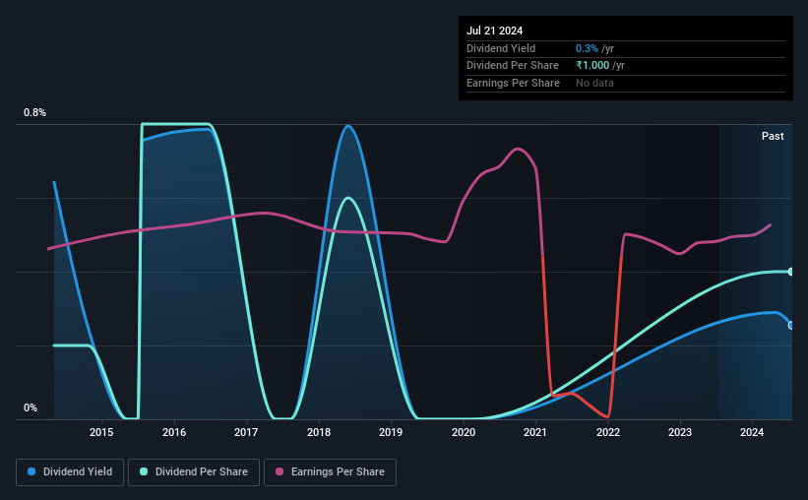Click the No data earnings value
The image size is (808, 500).
pyautogui.click(x=594, y=83)
